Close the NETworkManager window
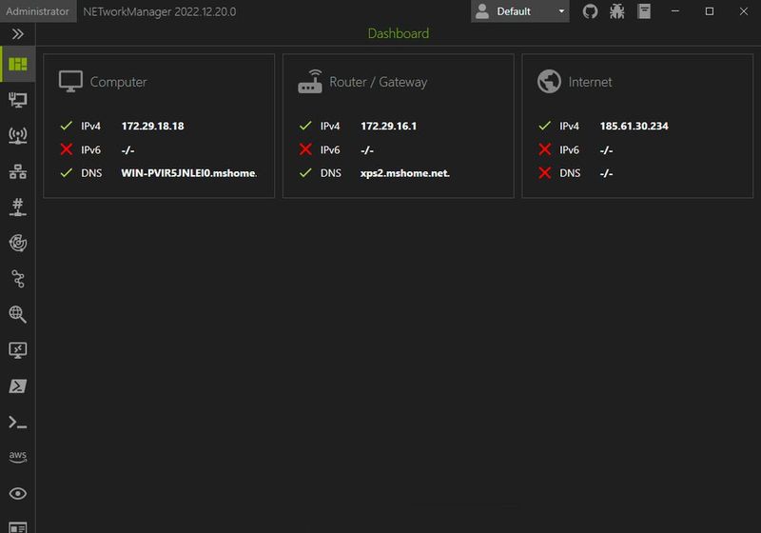Image resolution: width=761 pixels, height=533 pixels. 744,11
